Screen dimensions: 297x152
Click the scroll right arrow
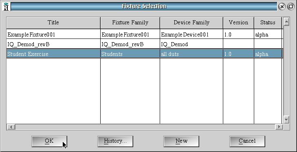click(x=279, y=127)
